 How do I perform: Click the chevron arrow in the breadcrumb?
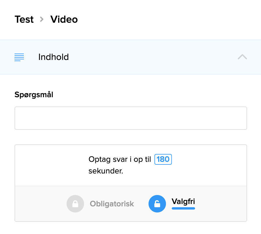pos(42,19)
